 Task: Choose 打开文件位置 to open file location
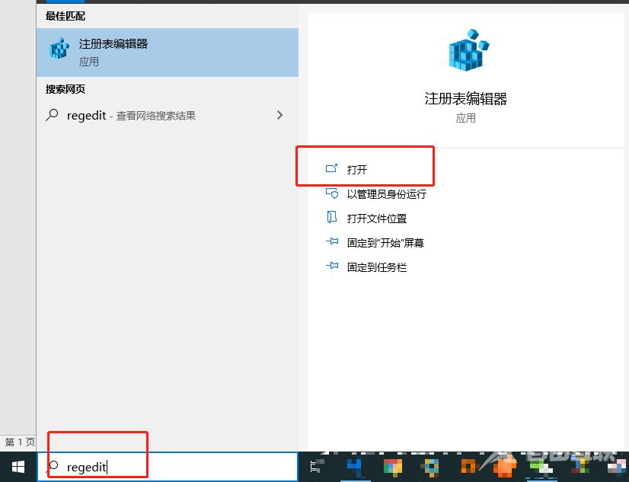(366, 218)
